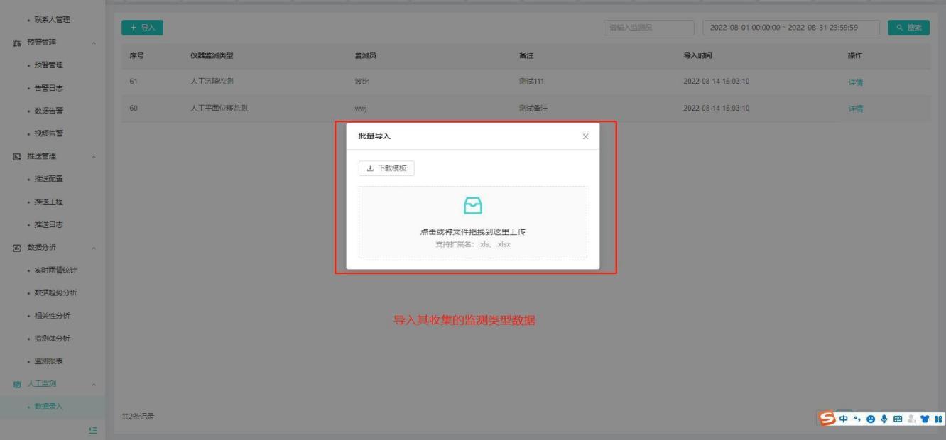Toggle Sogou punctuation mode indicator

[x=857, y=419]
